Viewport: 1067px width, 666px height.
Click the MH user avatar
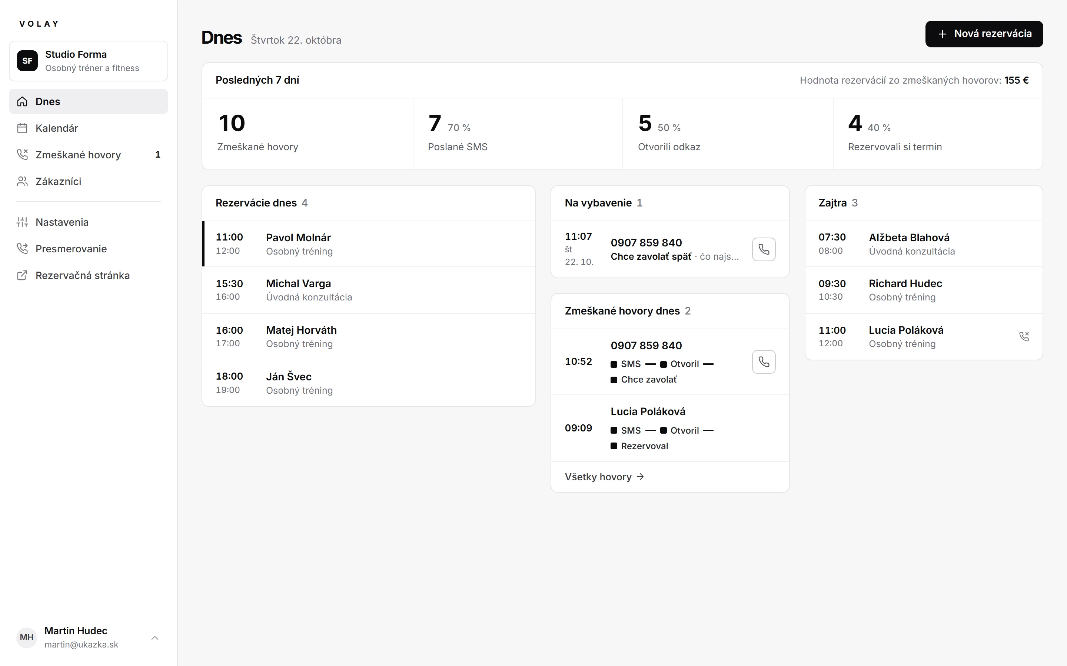(x=26, y=638)
